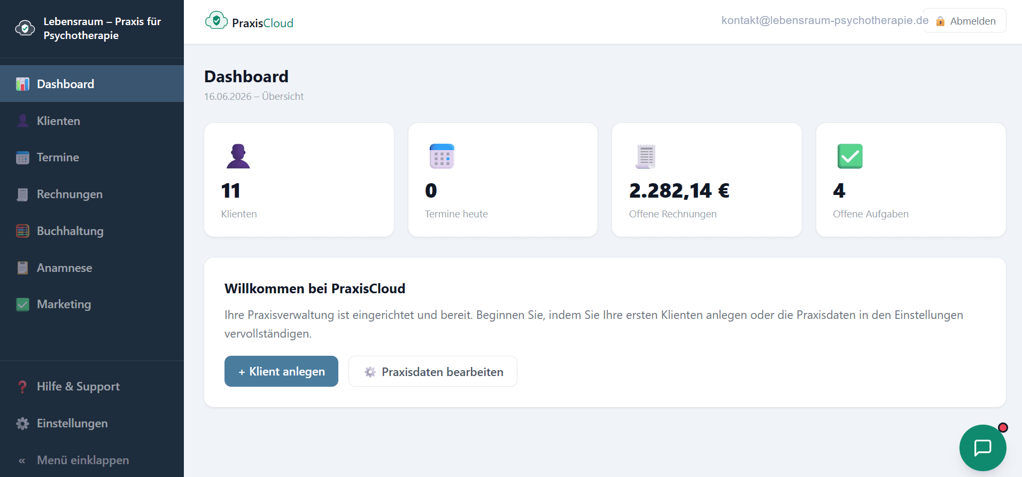Click the Praxisdaten bearbeiten button

click(x=433, y=371)
